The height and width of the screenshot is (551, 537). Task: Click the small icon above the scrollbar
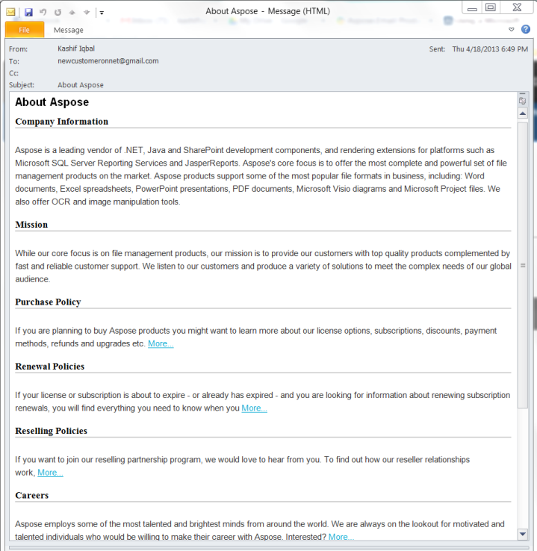click(523, 101)
